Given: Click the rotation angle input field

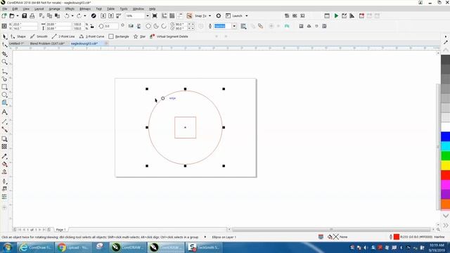Looking at the screenshot, I should 110,26.
